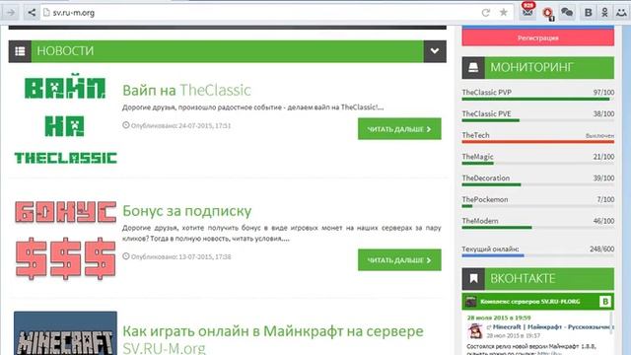
Task: Click the Текущий онлайн label
Action: (490, 248)
